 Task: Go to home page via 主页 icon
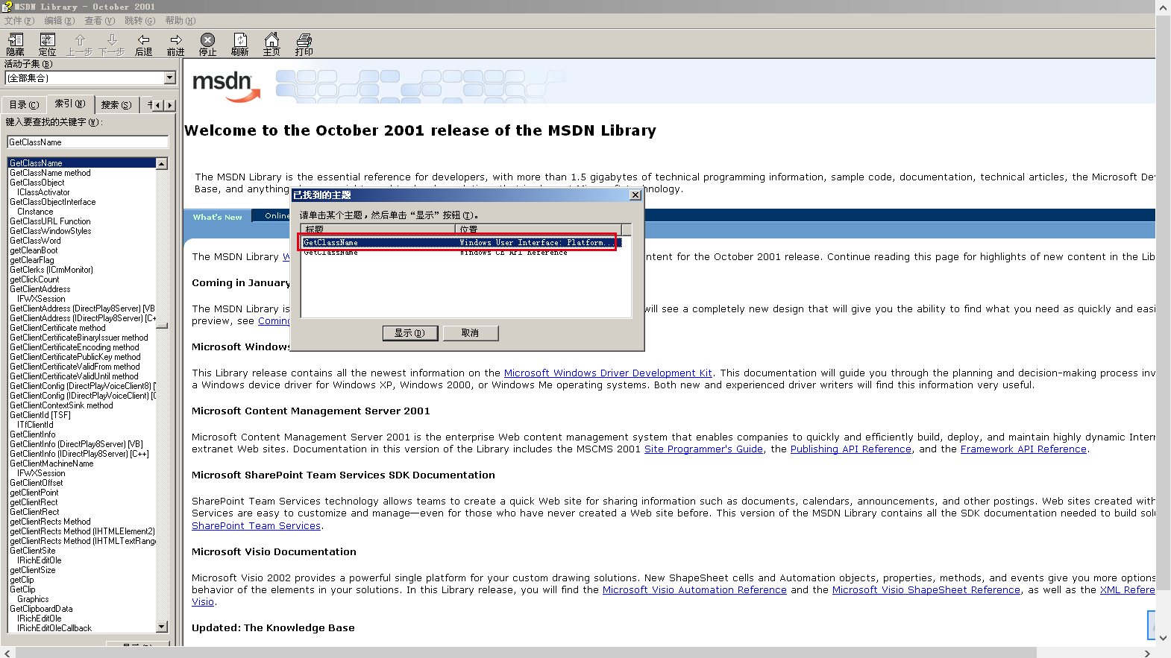pyautogui.click(x=271, y=45)
